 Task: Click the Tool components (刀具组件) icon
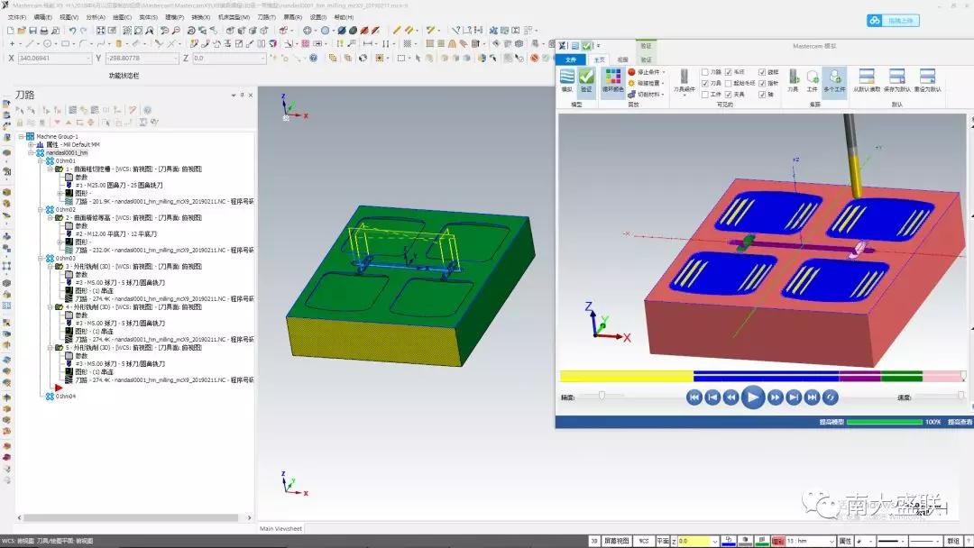click(684, 81)
